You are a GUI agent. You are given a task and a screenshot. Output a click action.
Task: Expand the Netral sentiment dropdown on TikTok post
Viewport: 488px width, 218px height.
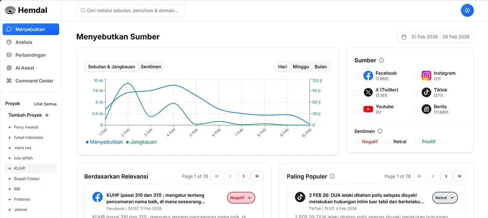click(x=445, y=198)
